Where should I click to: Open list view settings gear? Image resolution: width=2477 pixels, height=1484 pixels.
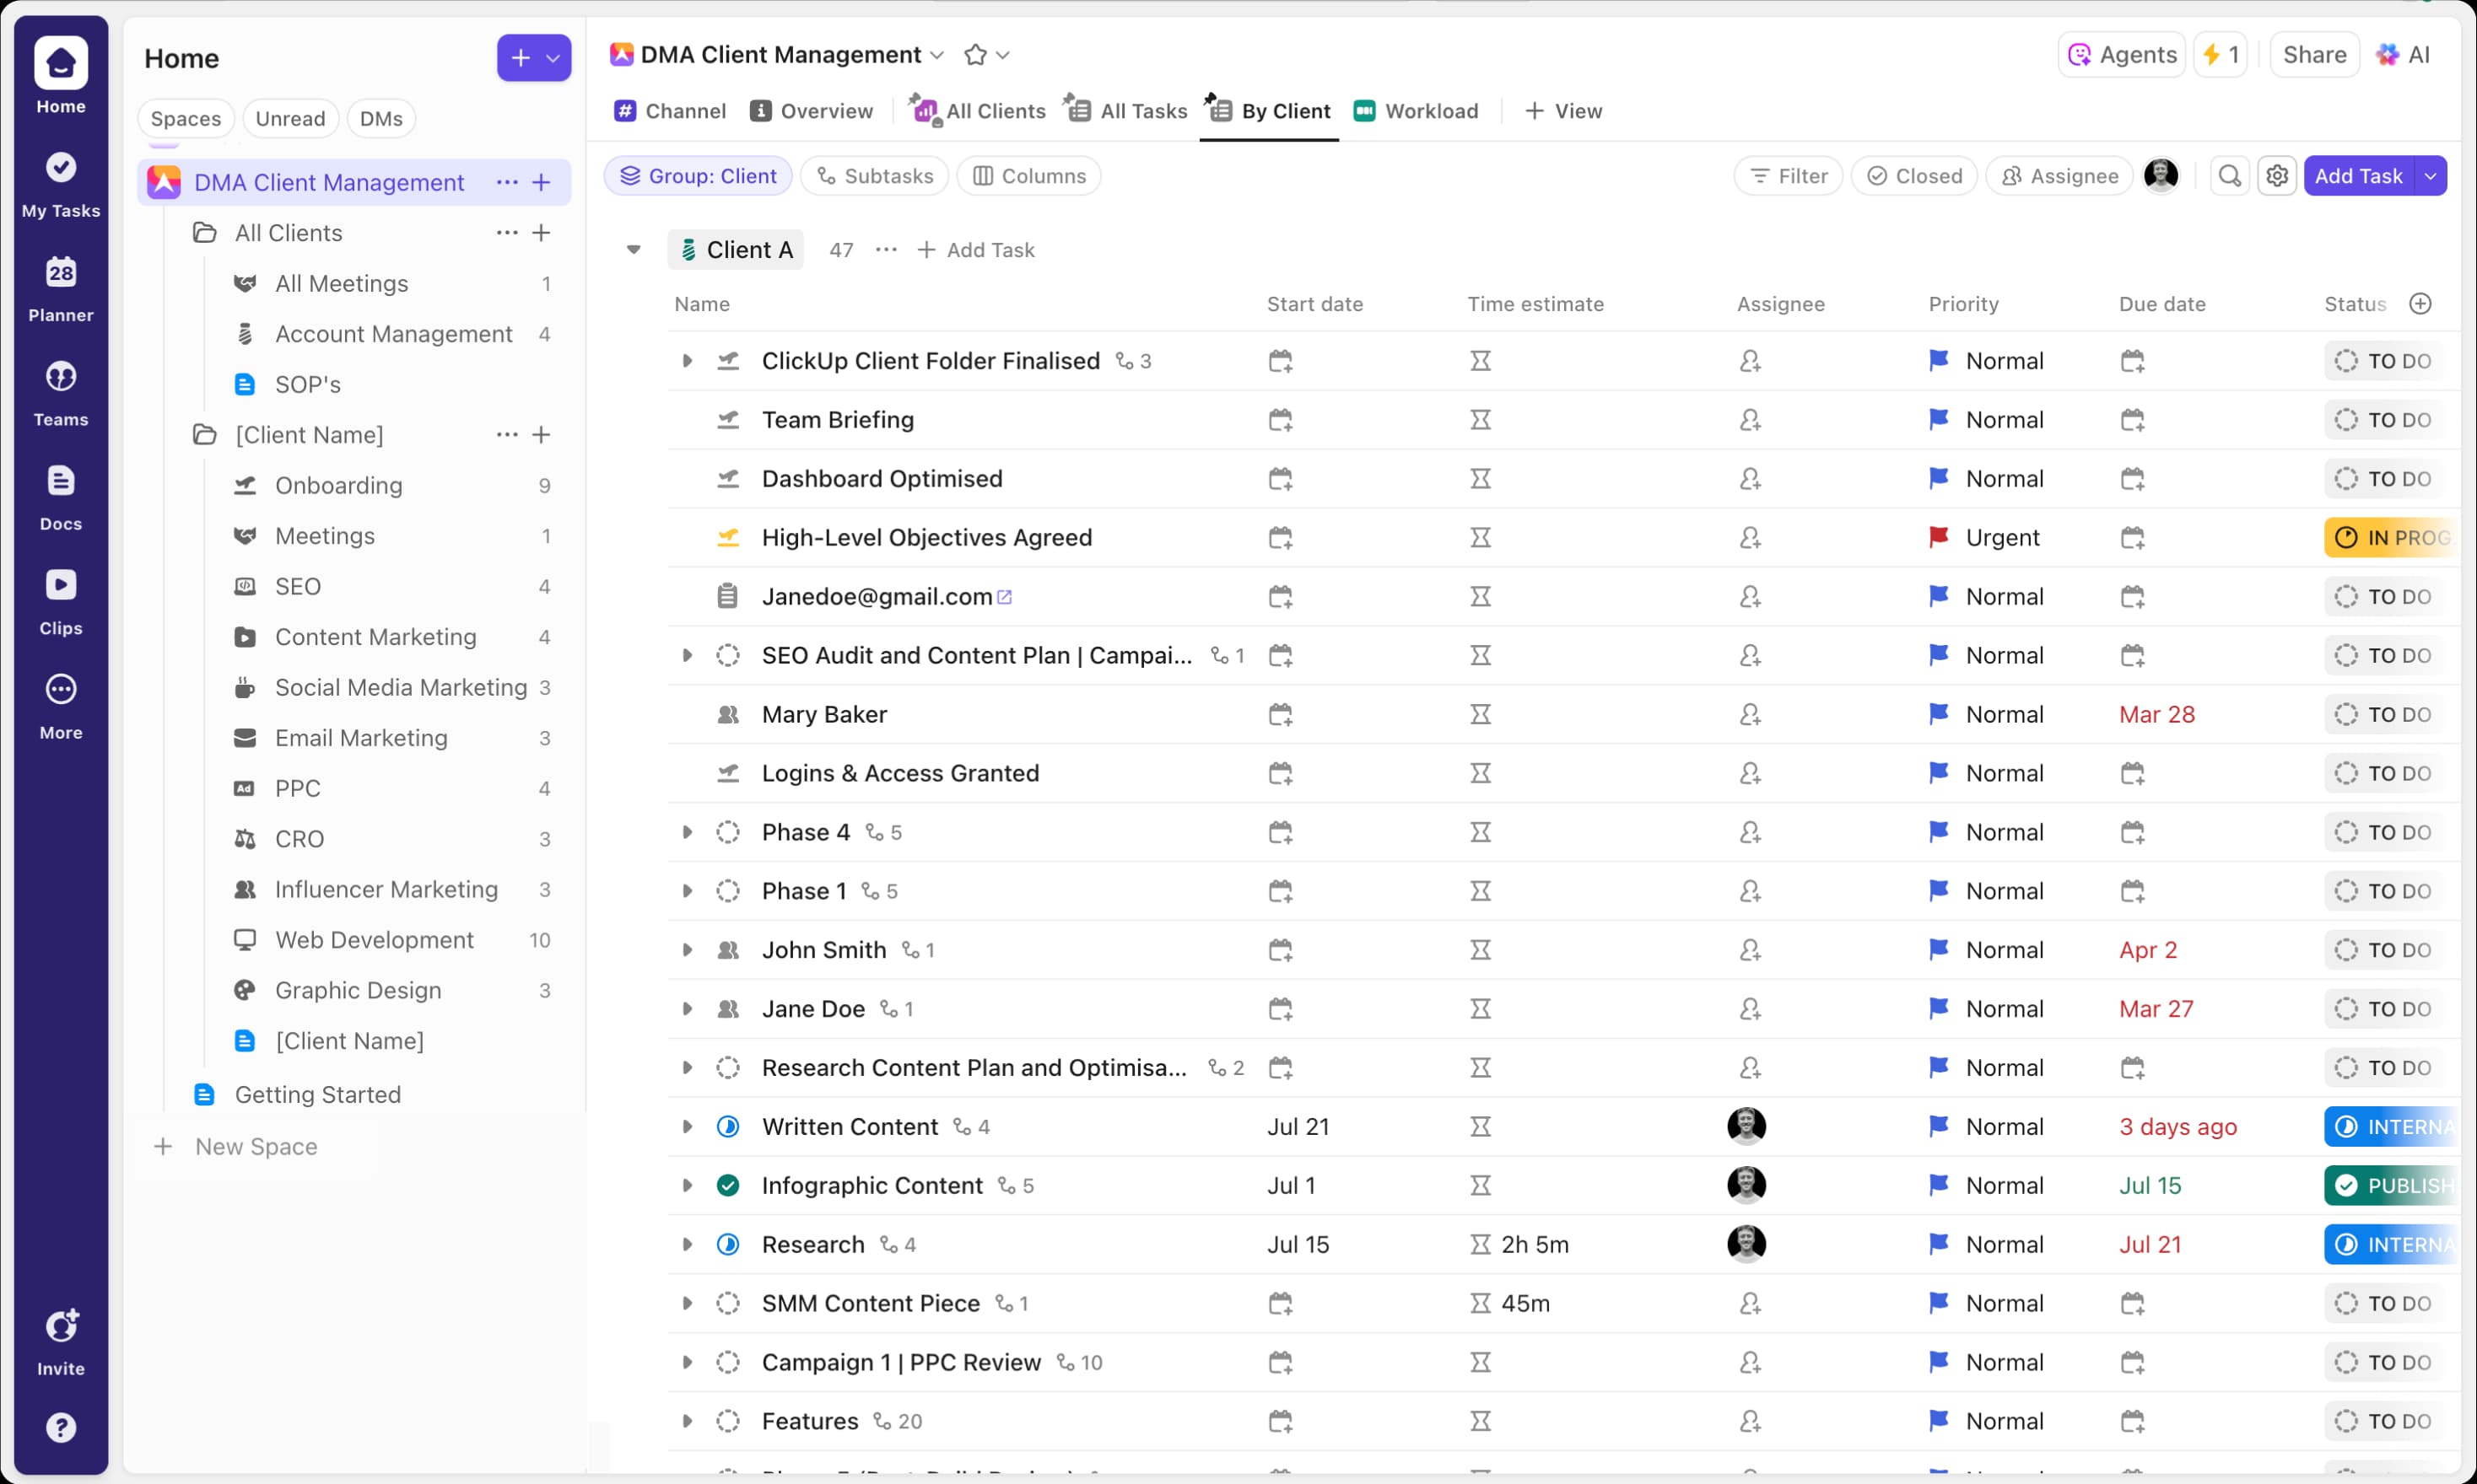pyautogui.click(x=2277, y=175)
